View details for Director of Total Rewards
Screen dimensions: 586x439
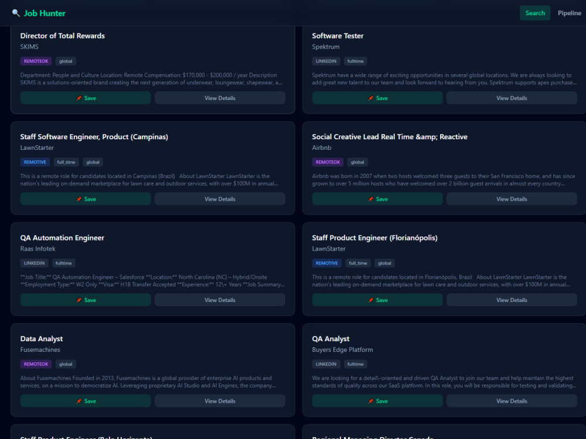click(220, 98)
